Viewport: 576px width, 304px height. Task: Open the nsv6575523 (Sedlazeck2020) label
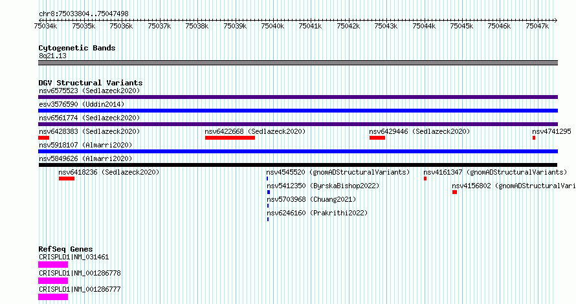[89, 91]
